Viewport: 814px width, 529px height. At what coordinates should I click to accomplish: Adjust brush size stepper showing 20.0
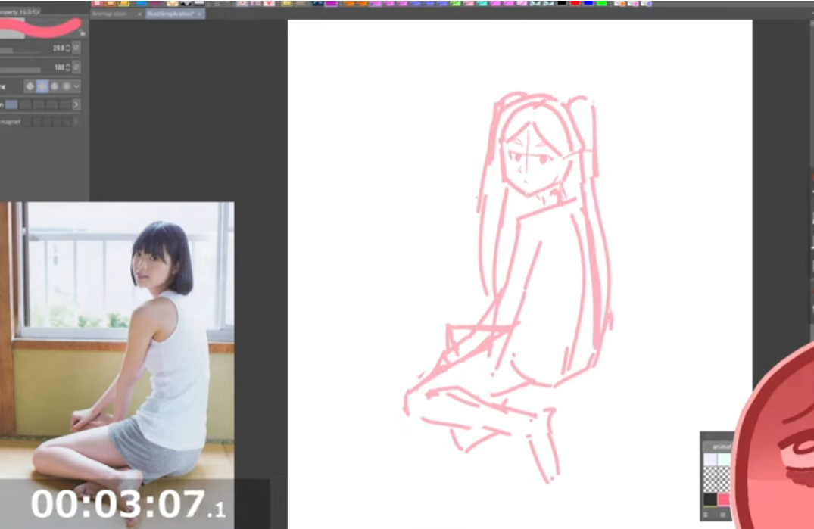(x=68, y=48)
